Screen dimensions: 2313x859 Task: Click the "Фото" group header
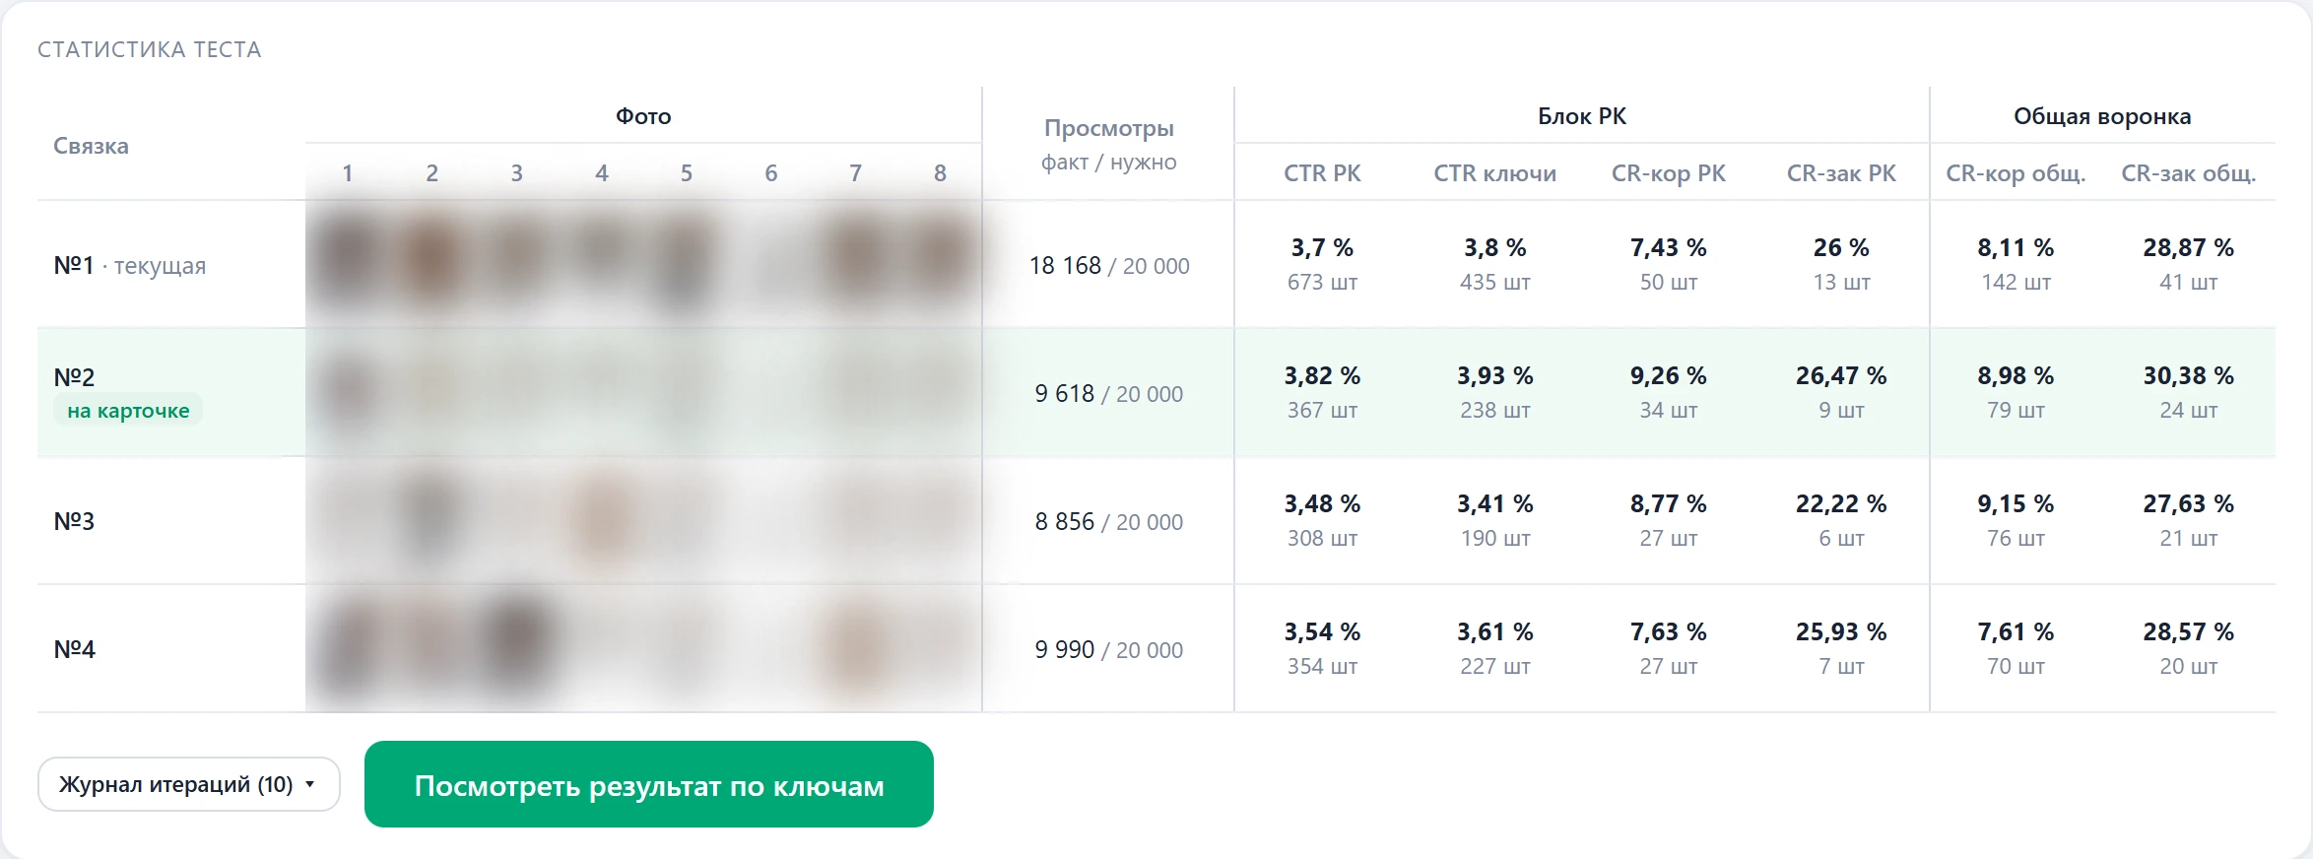643,116
